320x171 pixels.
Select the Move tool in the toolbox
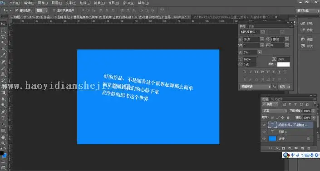tap(3, 24)
